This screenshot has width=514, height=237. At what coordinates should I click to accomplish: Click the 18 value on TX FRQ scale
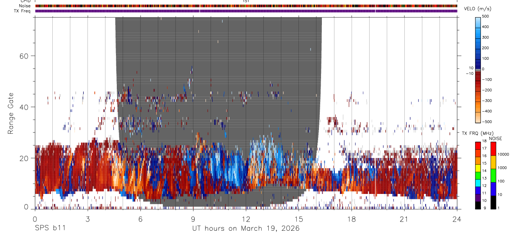[485, 142]
